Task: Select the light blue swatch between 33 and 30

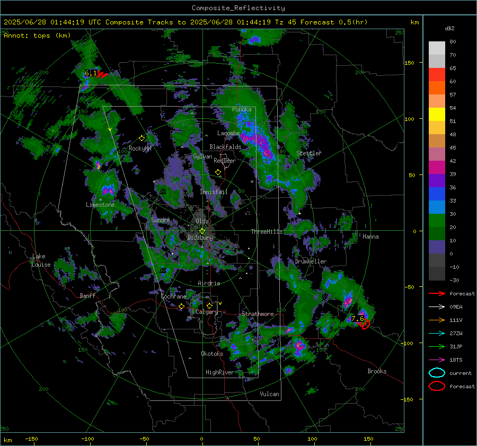Action: 437,207
